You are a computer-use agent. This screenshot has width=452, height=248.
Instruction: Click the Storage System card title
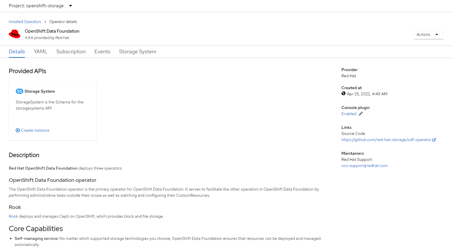pos(40,91)
